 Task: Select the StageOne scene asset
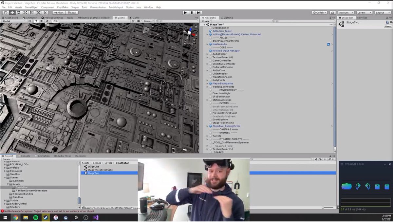(93, 167)
